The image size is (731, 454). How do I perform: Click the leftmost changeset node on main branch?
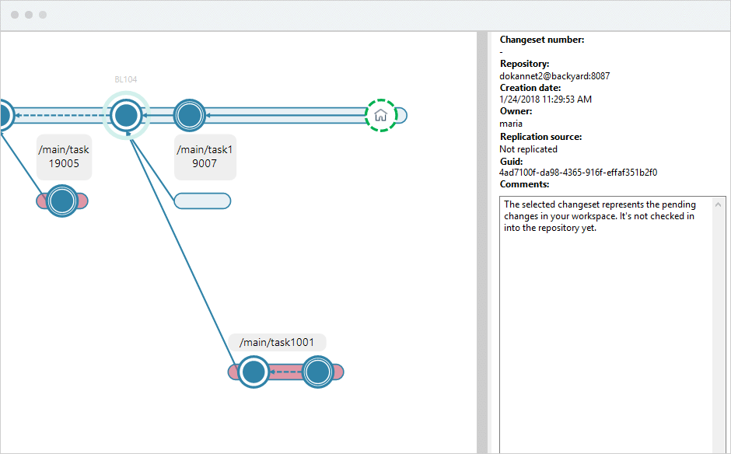[4, 114]
